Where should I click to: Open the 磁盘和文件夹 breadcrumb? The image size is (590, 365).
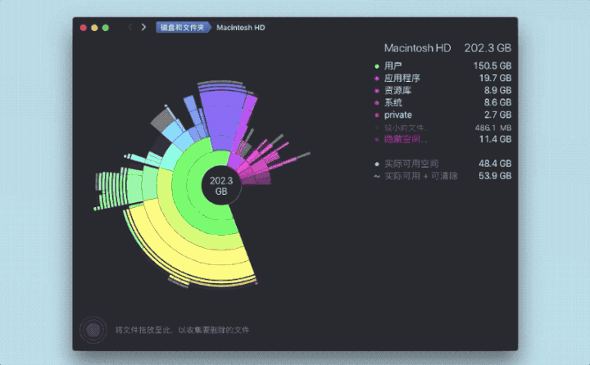click(181, 27)
